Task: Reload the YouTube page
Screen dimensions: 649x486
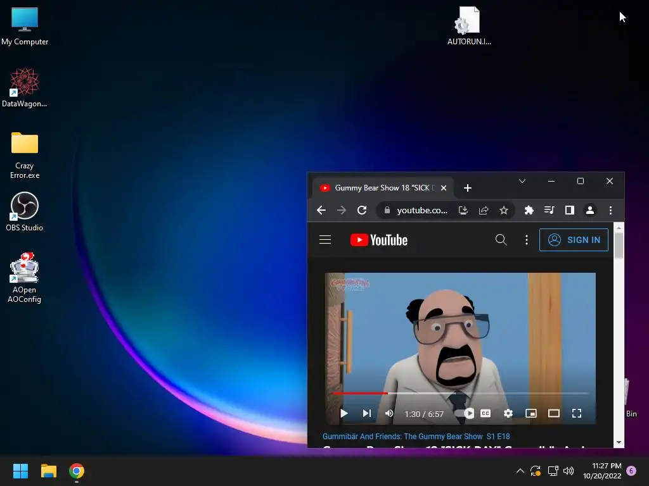Action: click(x=362, y=210)
